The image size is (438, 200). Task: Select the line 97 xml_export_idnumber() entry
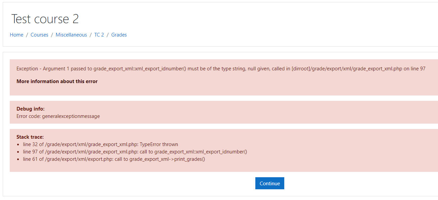tap(135, 152)
